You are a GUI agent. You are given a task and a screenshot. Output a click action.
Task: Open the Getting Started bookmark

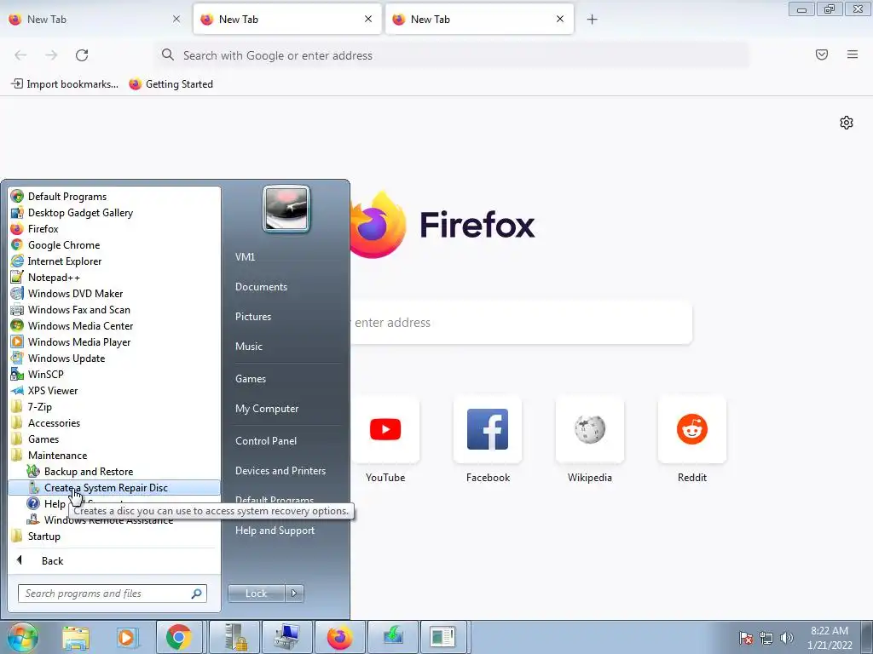[171, 84]
